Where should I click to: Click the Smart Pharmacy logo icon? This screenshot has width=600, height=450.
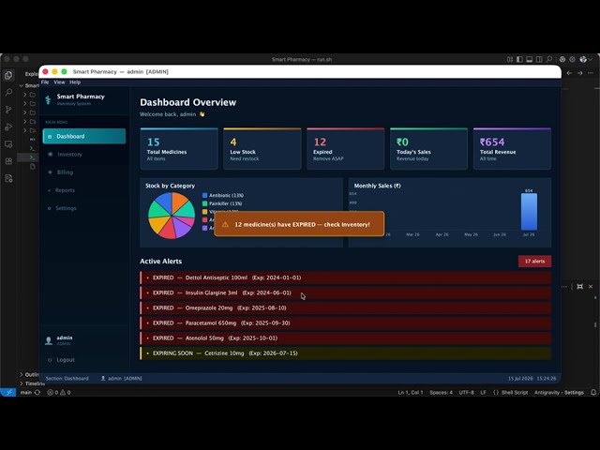point(48,100)
